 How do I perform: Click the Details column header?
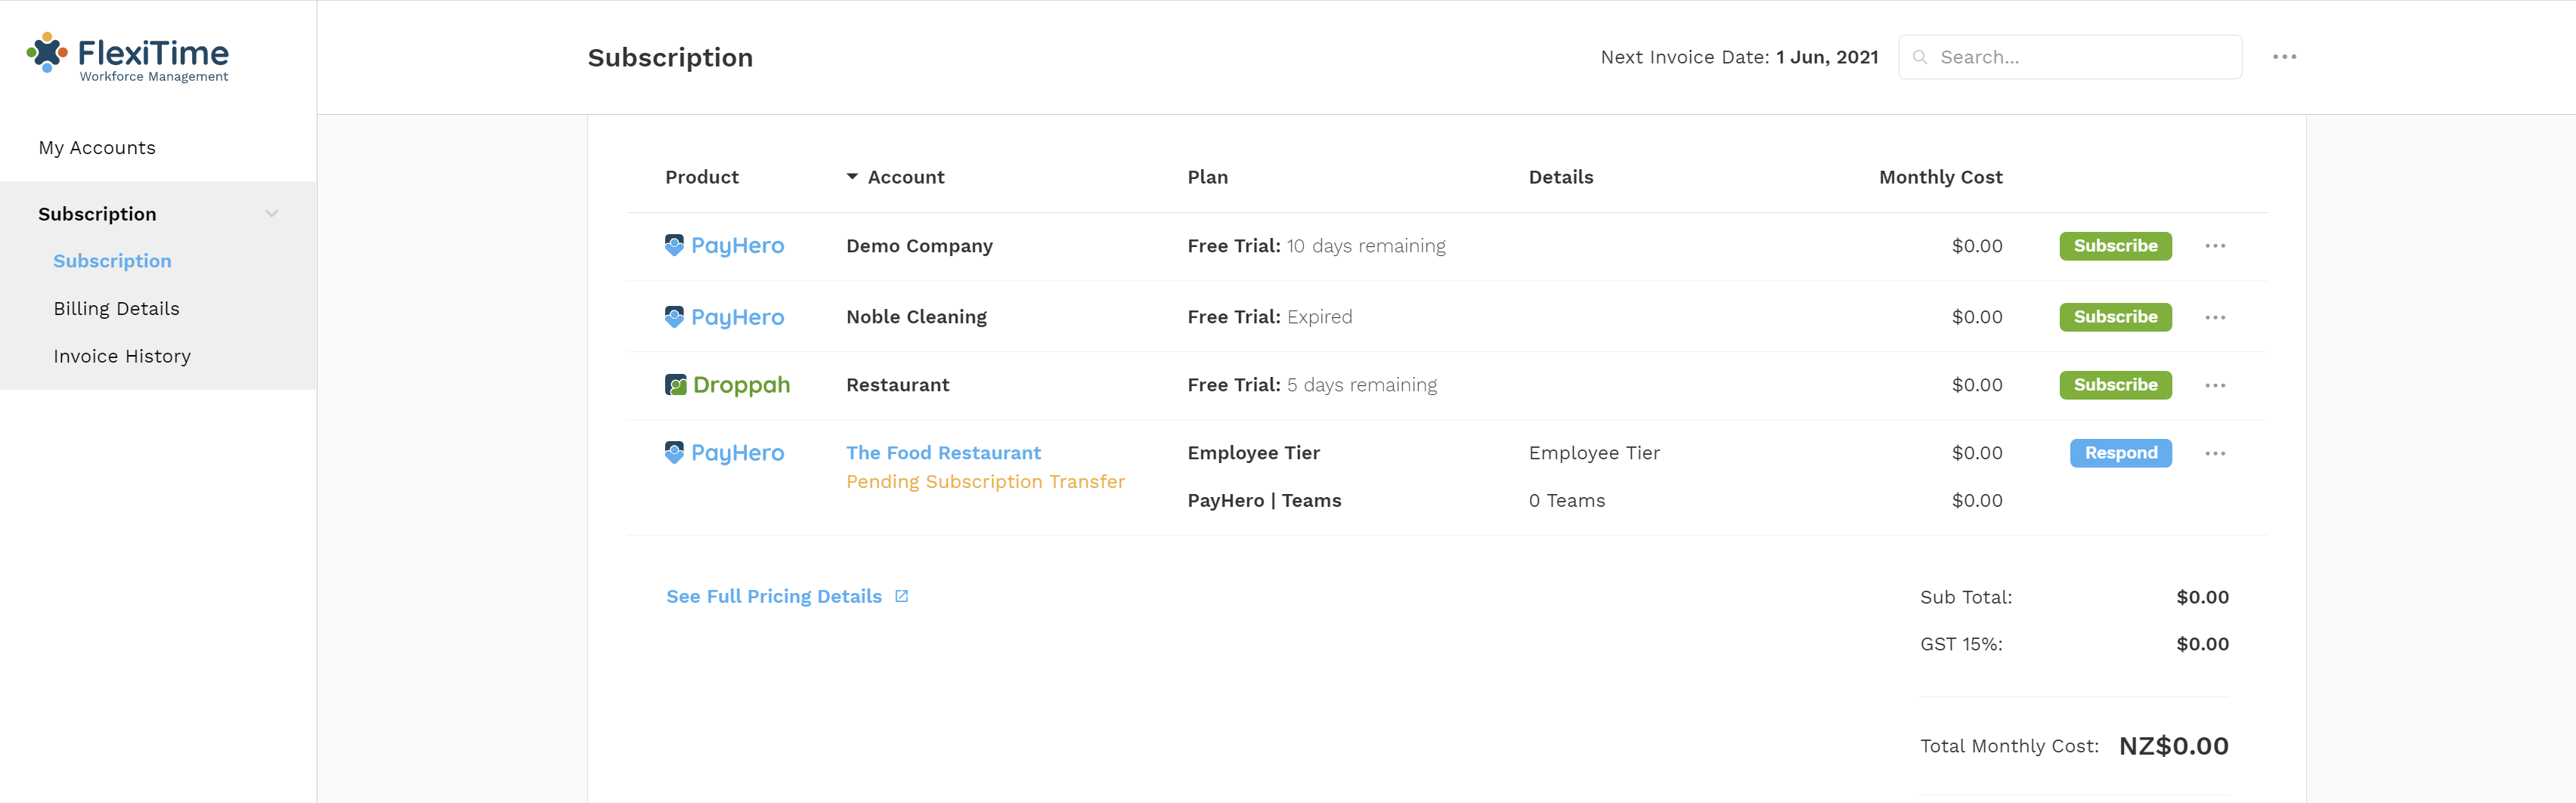click(1560, 177)
